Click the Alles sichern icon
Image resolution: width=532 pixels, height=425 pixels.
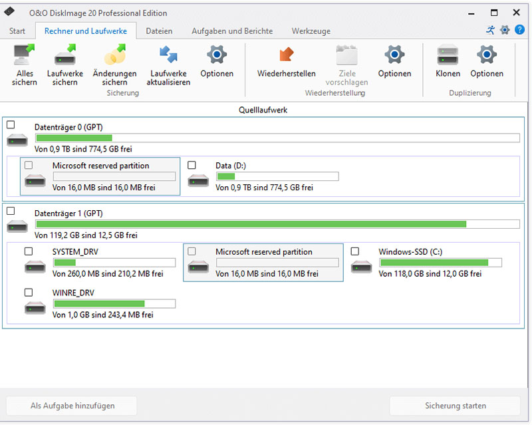pos(24,55)
